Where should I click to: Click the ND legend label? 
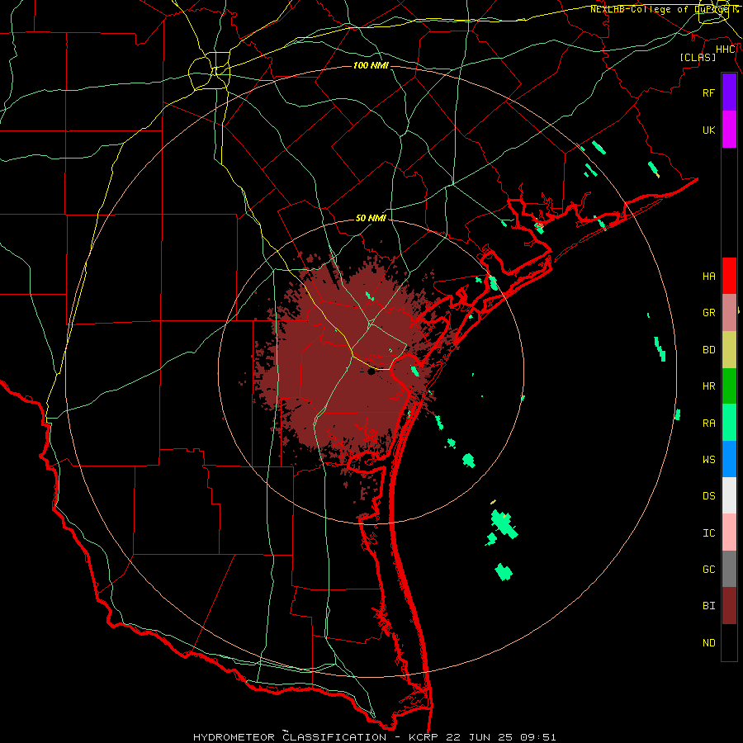pyautogui.click(x=708, y=643)
